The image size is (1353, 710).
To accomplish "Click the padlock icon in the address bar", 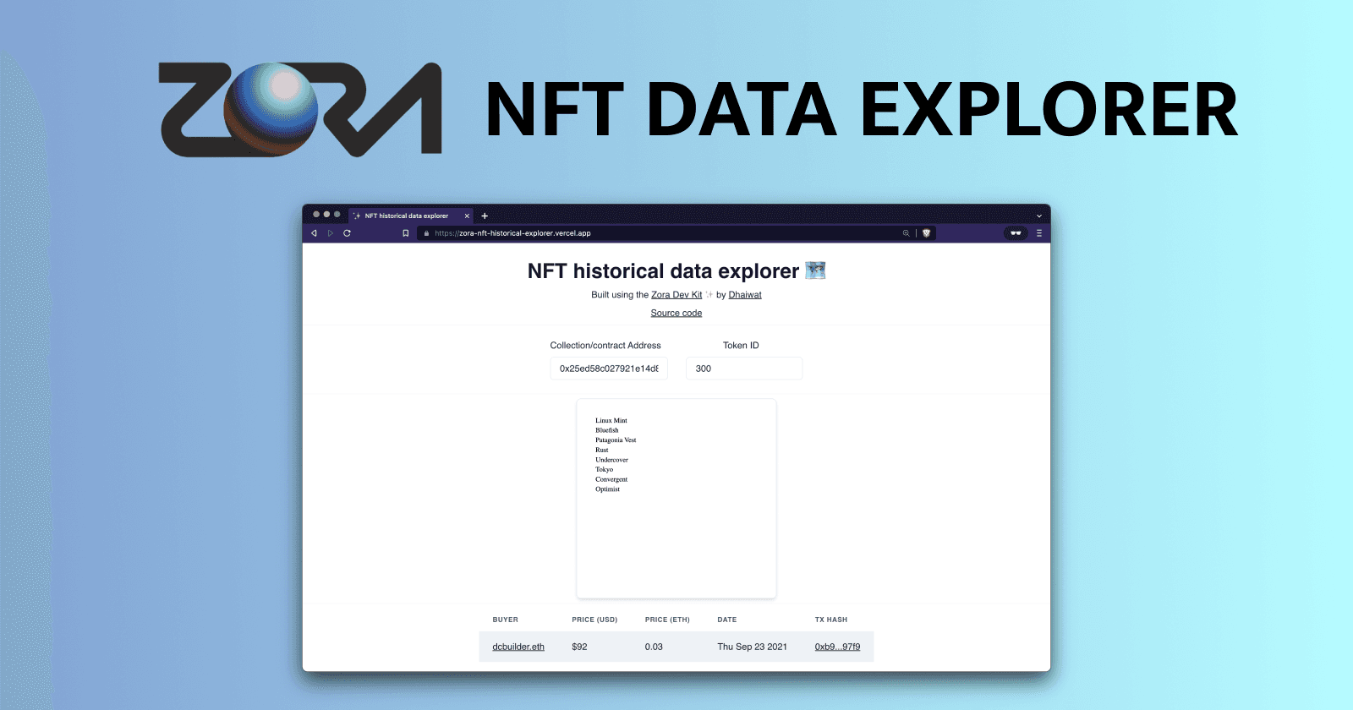I will (x=427, y=233).
